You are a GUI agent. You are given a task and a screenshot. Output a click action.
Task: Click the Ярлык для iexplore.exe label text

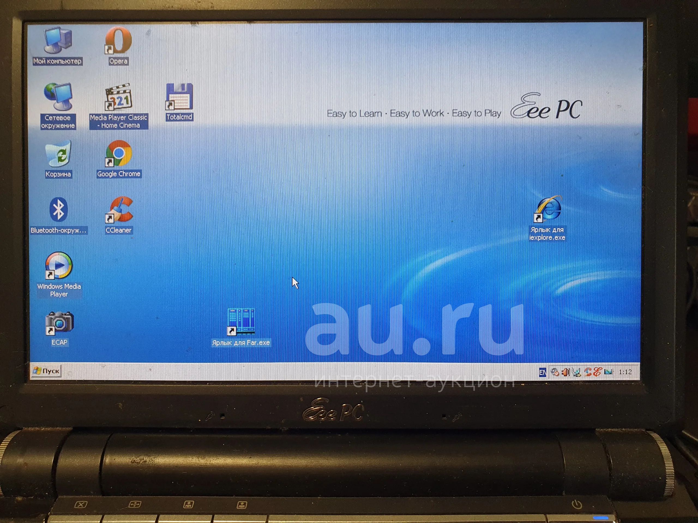[x=547, y=234]
